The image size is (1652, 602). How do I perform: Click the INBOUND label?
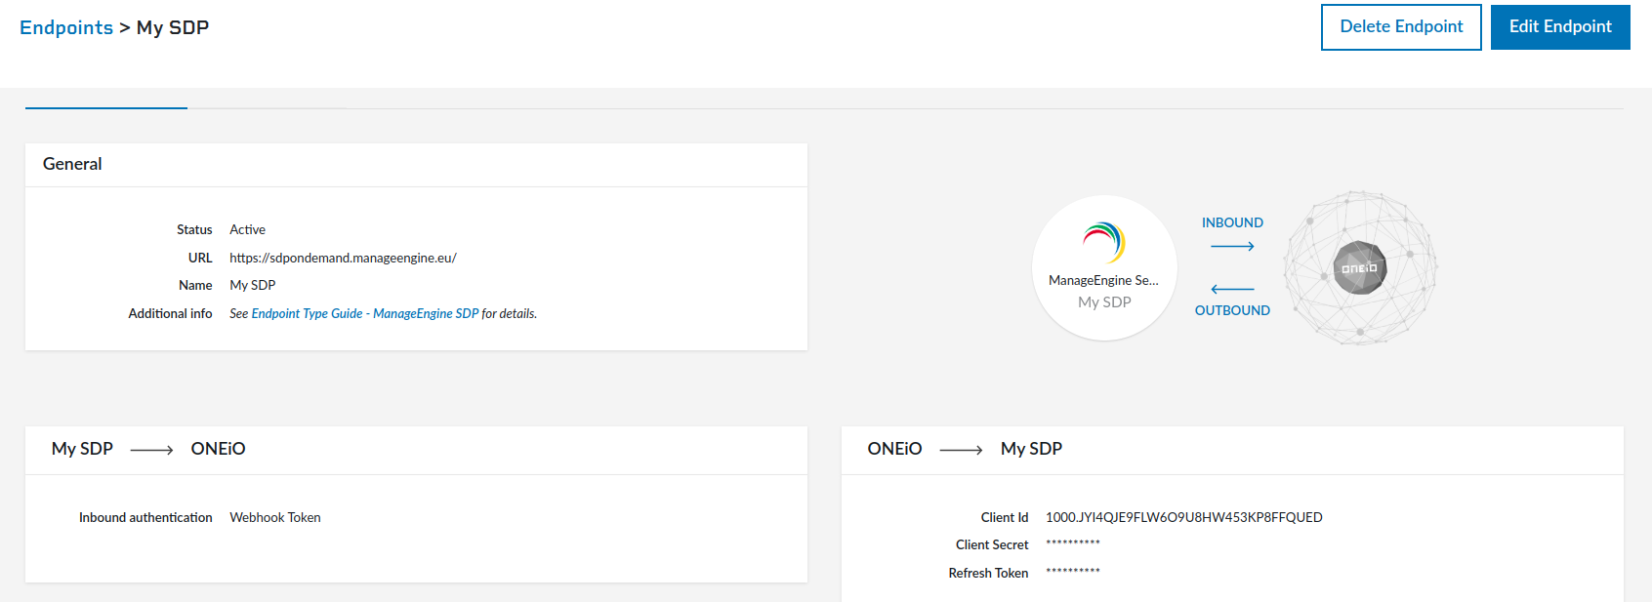1232,222
